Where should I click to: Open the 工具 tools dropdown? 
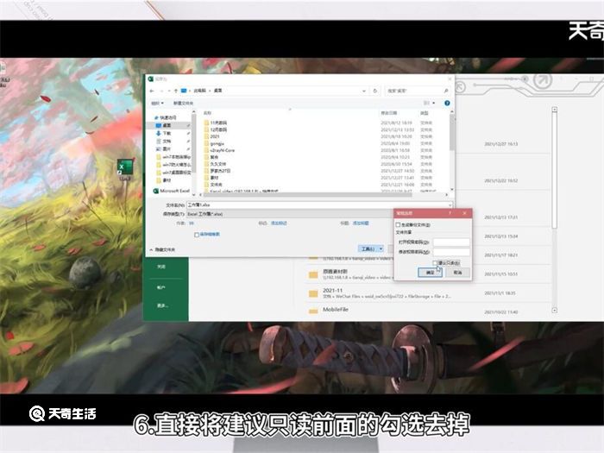point(370,249)
